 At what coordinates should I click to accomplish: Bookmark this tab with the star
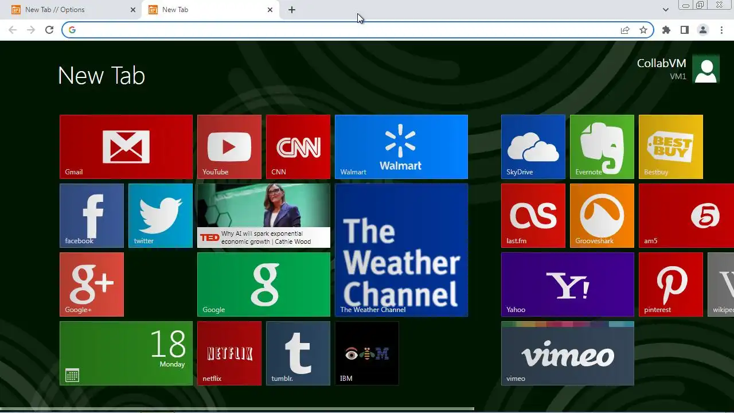coord(643,30)
